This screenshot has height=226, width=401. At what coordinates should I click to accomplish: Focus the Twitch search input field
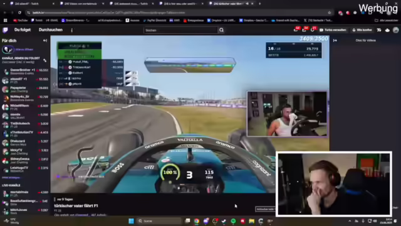[180, 30]
